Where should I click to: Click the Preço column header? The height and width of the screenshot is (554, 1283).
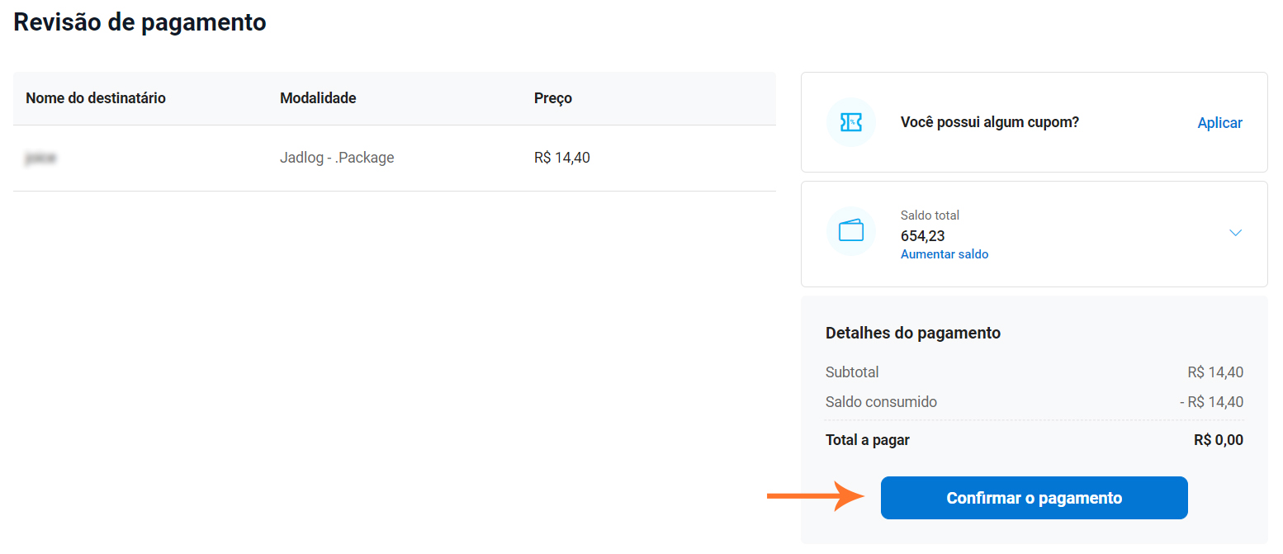pos(552,98)
